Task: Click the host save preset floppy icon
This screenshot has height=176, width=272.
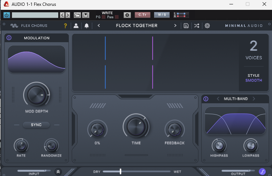Action: [86, 15]
